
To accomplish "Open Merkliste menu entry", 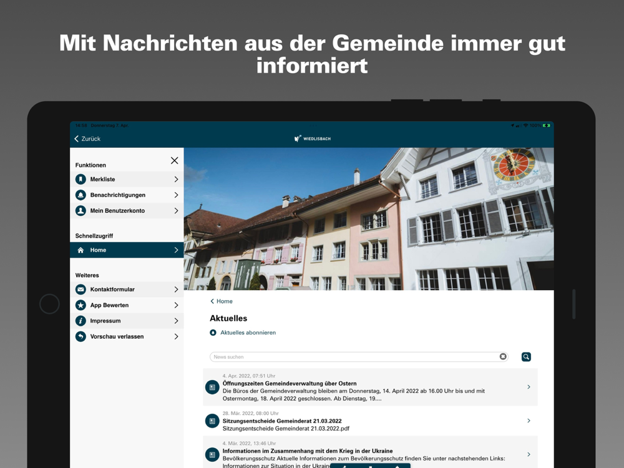I will (127, 179).
